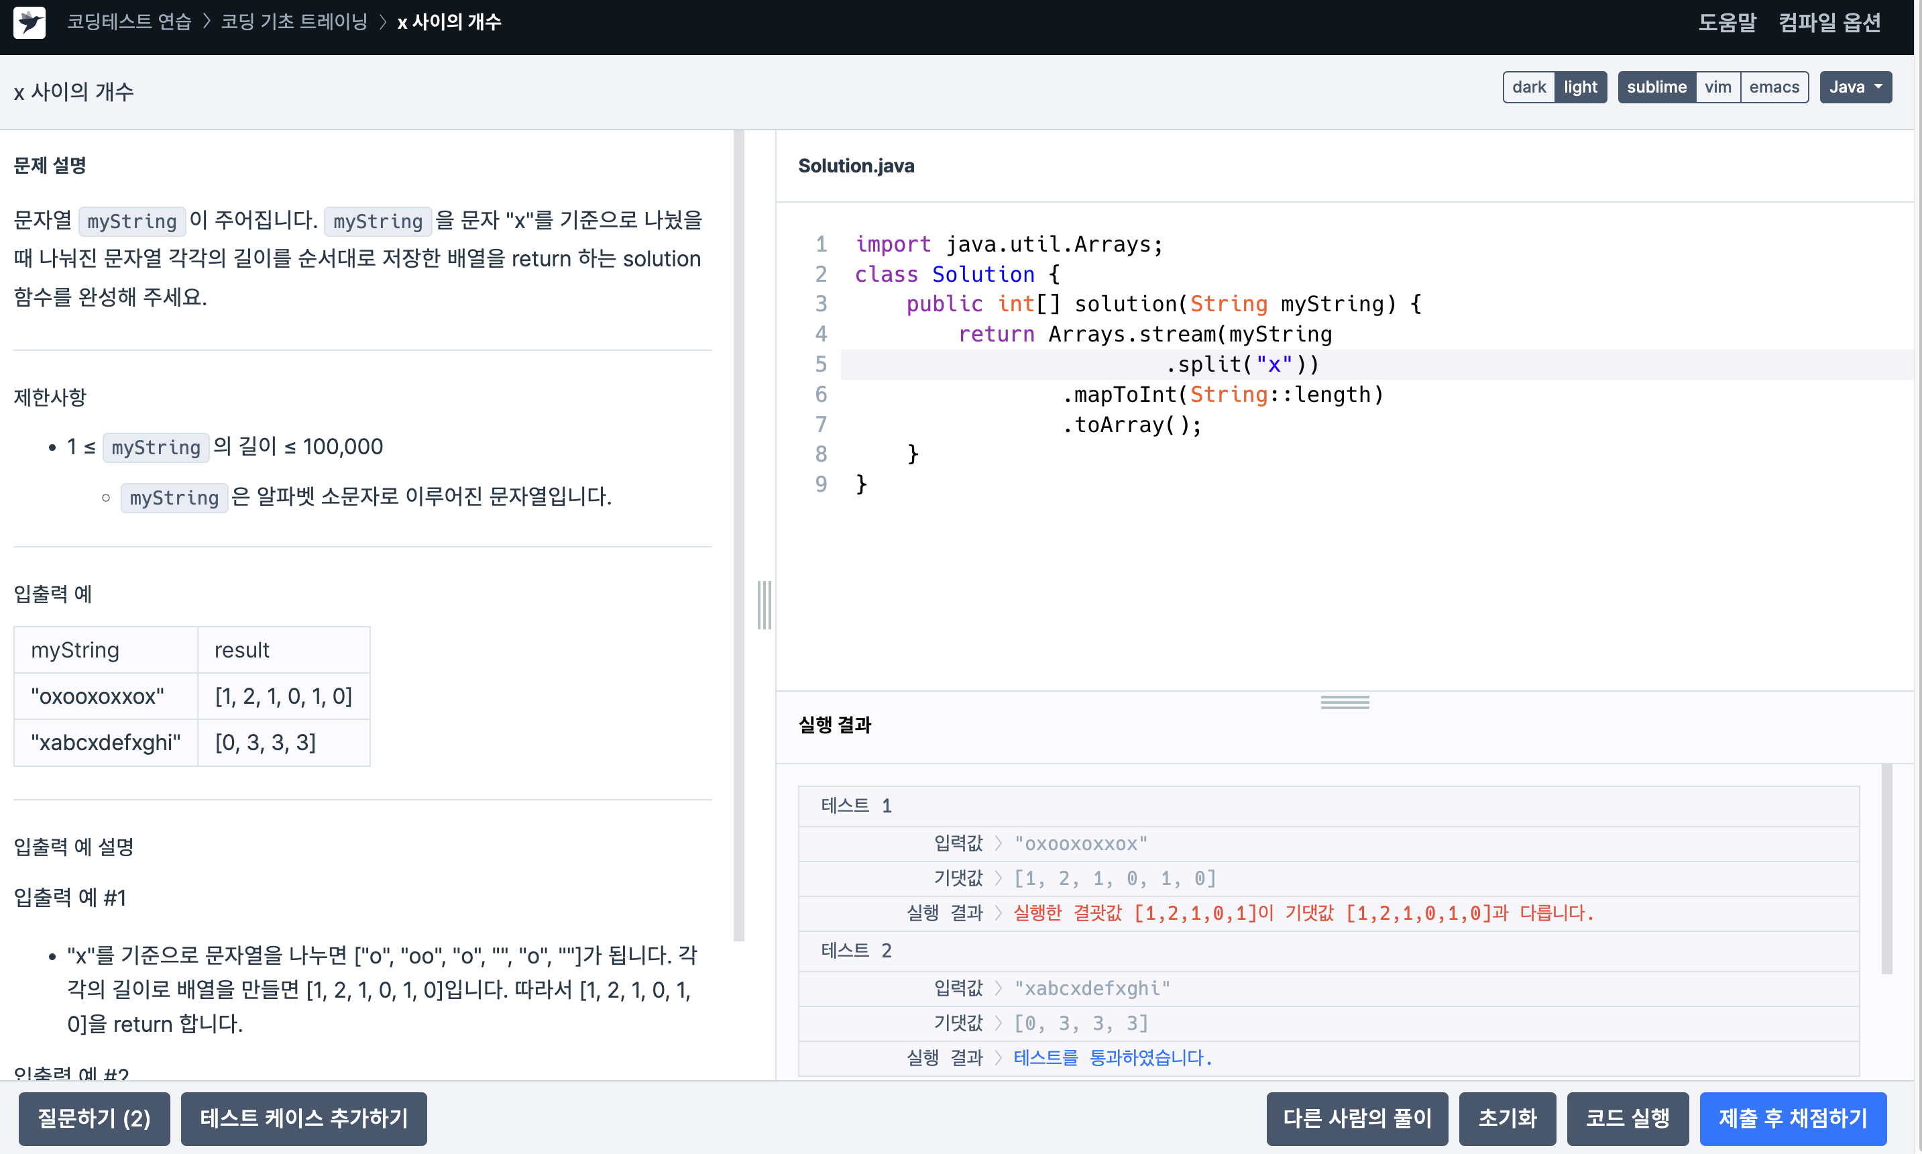Click the class Solution declaration line
This screenshot has width=1922, height=1154.
[957, 274]
